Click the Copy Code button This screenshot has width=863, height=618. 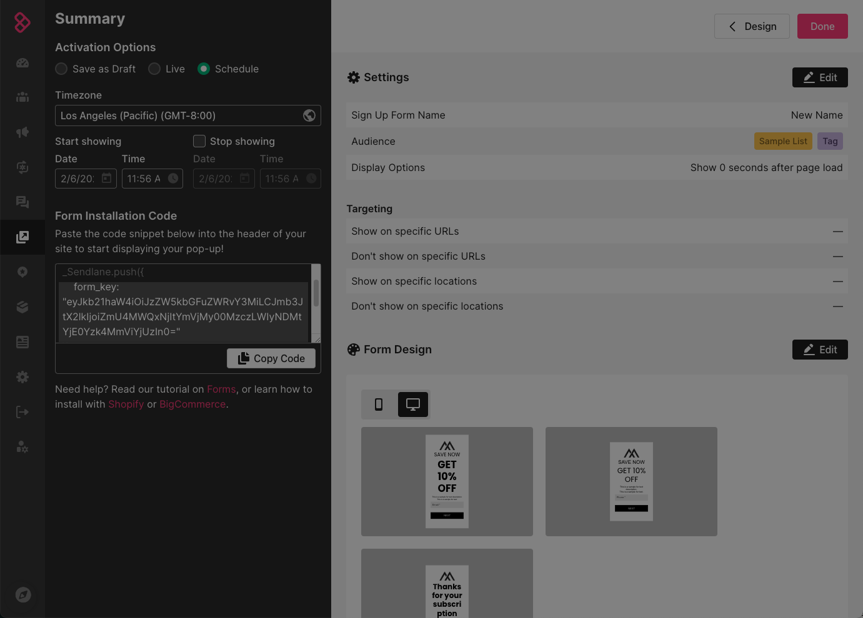tap(271, 358)
